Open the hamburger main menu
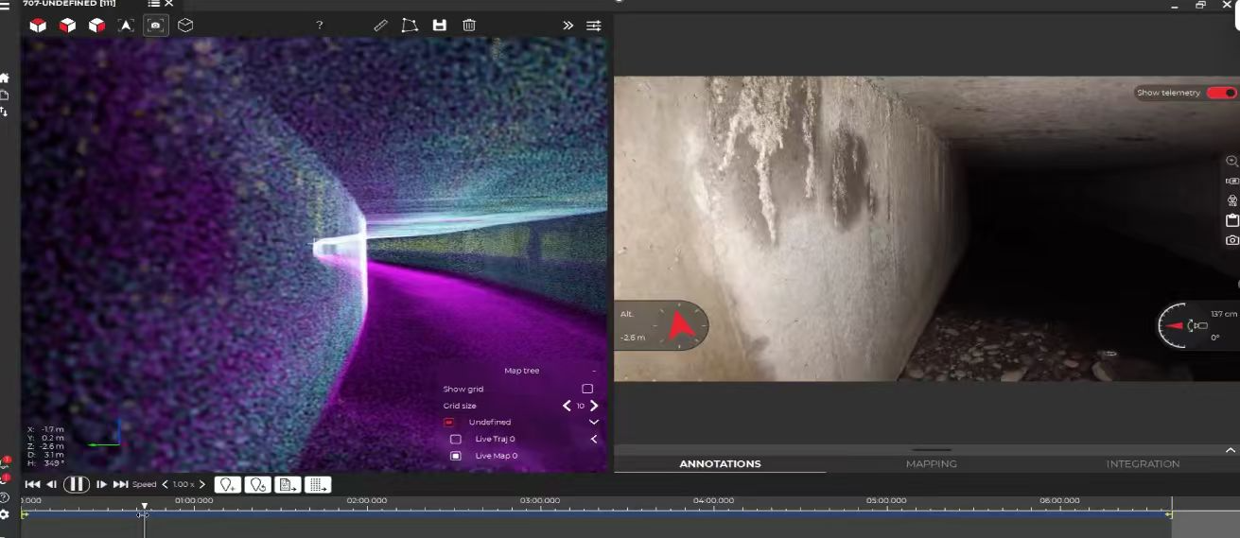 [x=5, y=5]
